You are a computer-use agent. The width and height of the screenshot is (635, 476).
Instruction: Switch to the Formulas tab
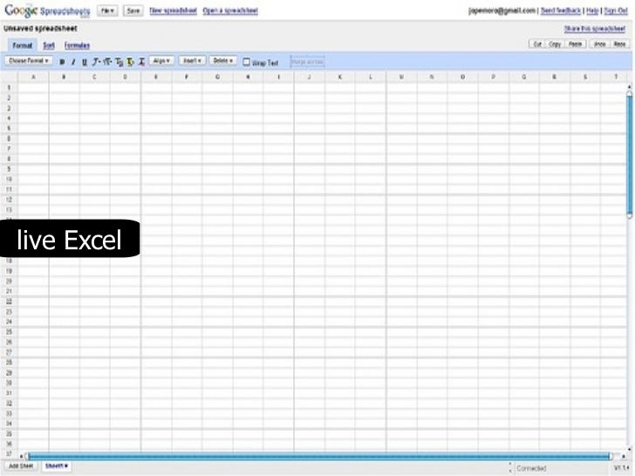point(77,45)
